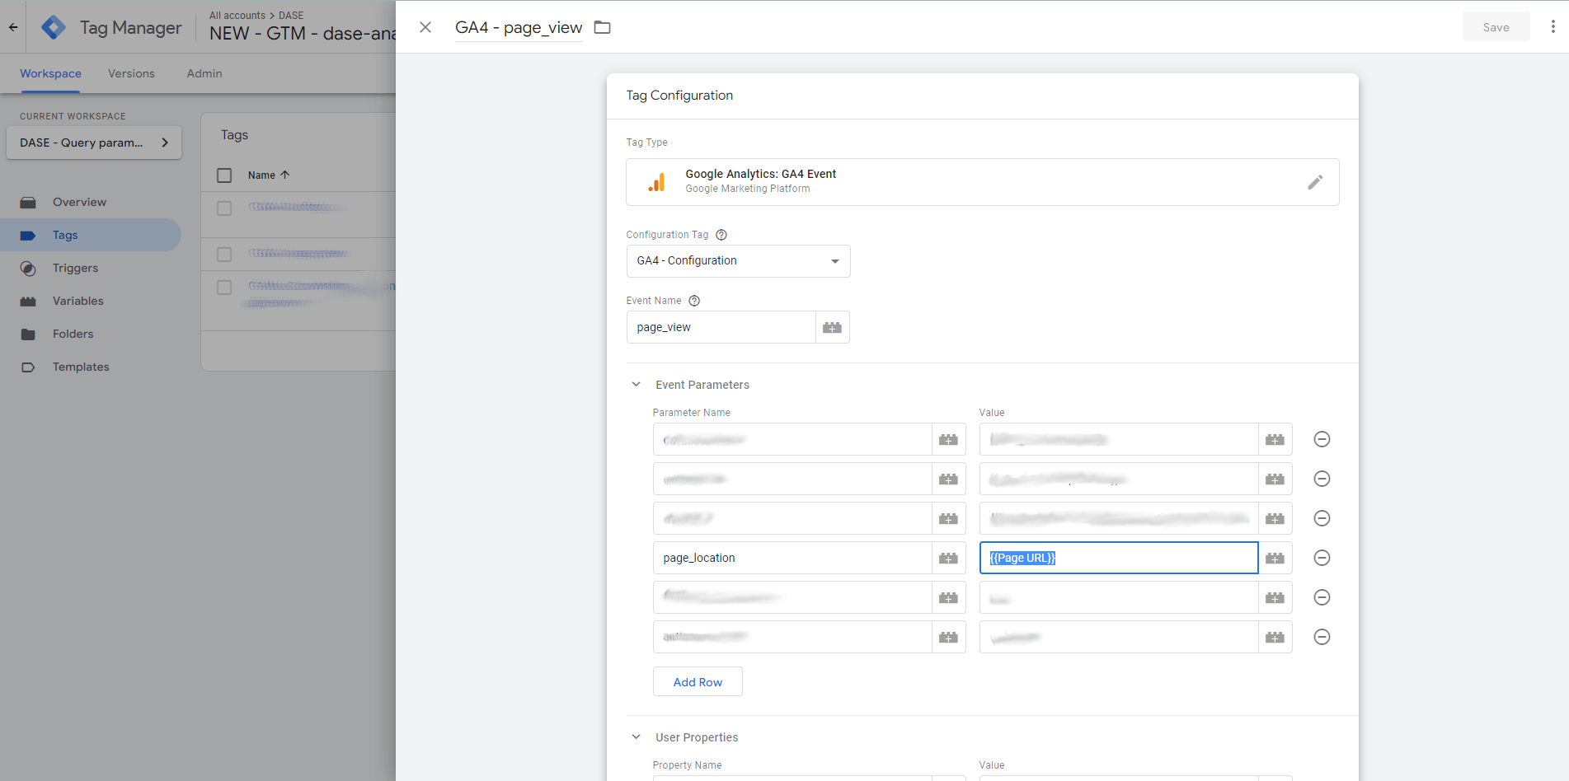The image size is (1569, 781).
Task: Click the GA4 - page_view tag title
Action: (x=519, y=27)
